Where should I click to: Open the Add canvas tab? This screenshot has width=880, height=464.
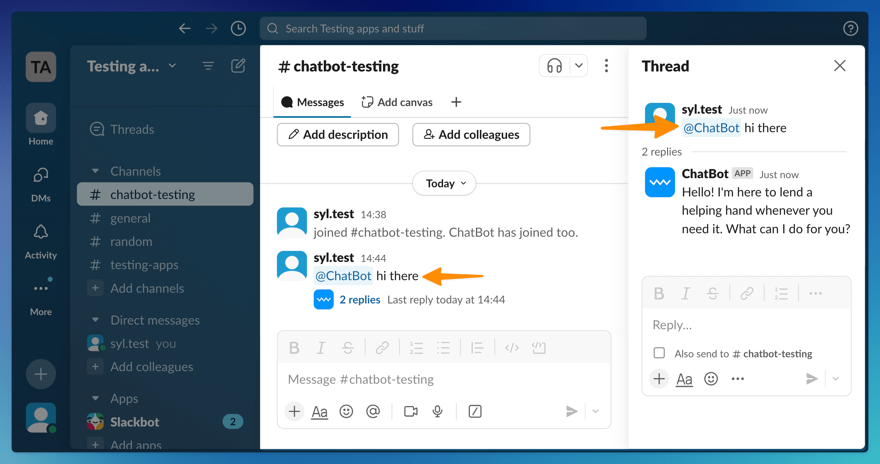click(397, 102)
